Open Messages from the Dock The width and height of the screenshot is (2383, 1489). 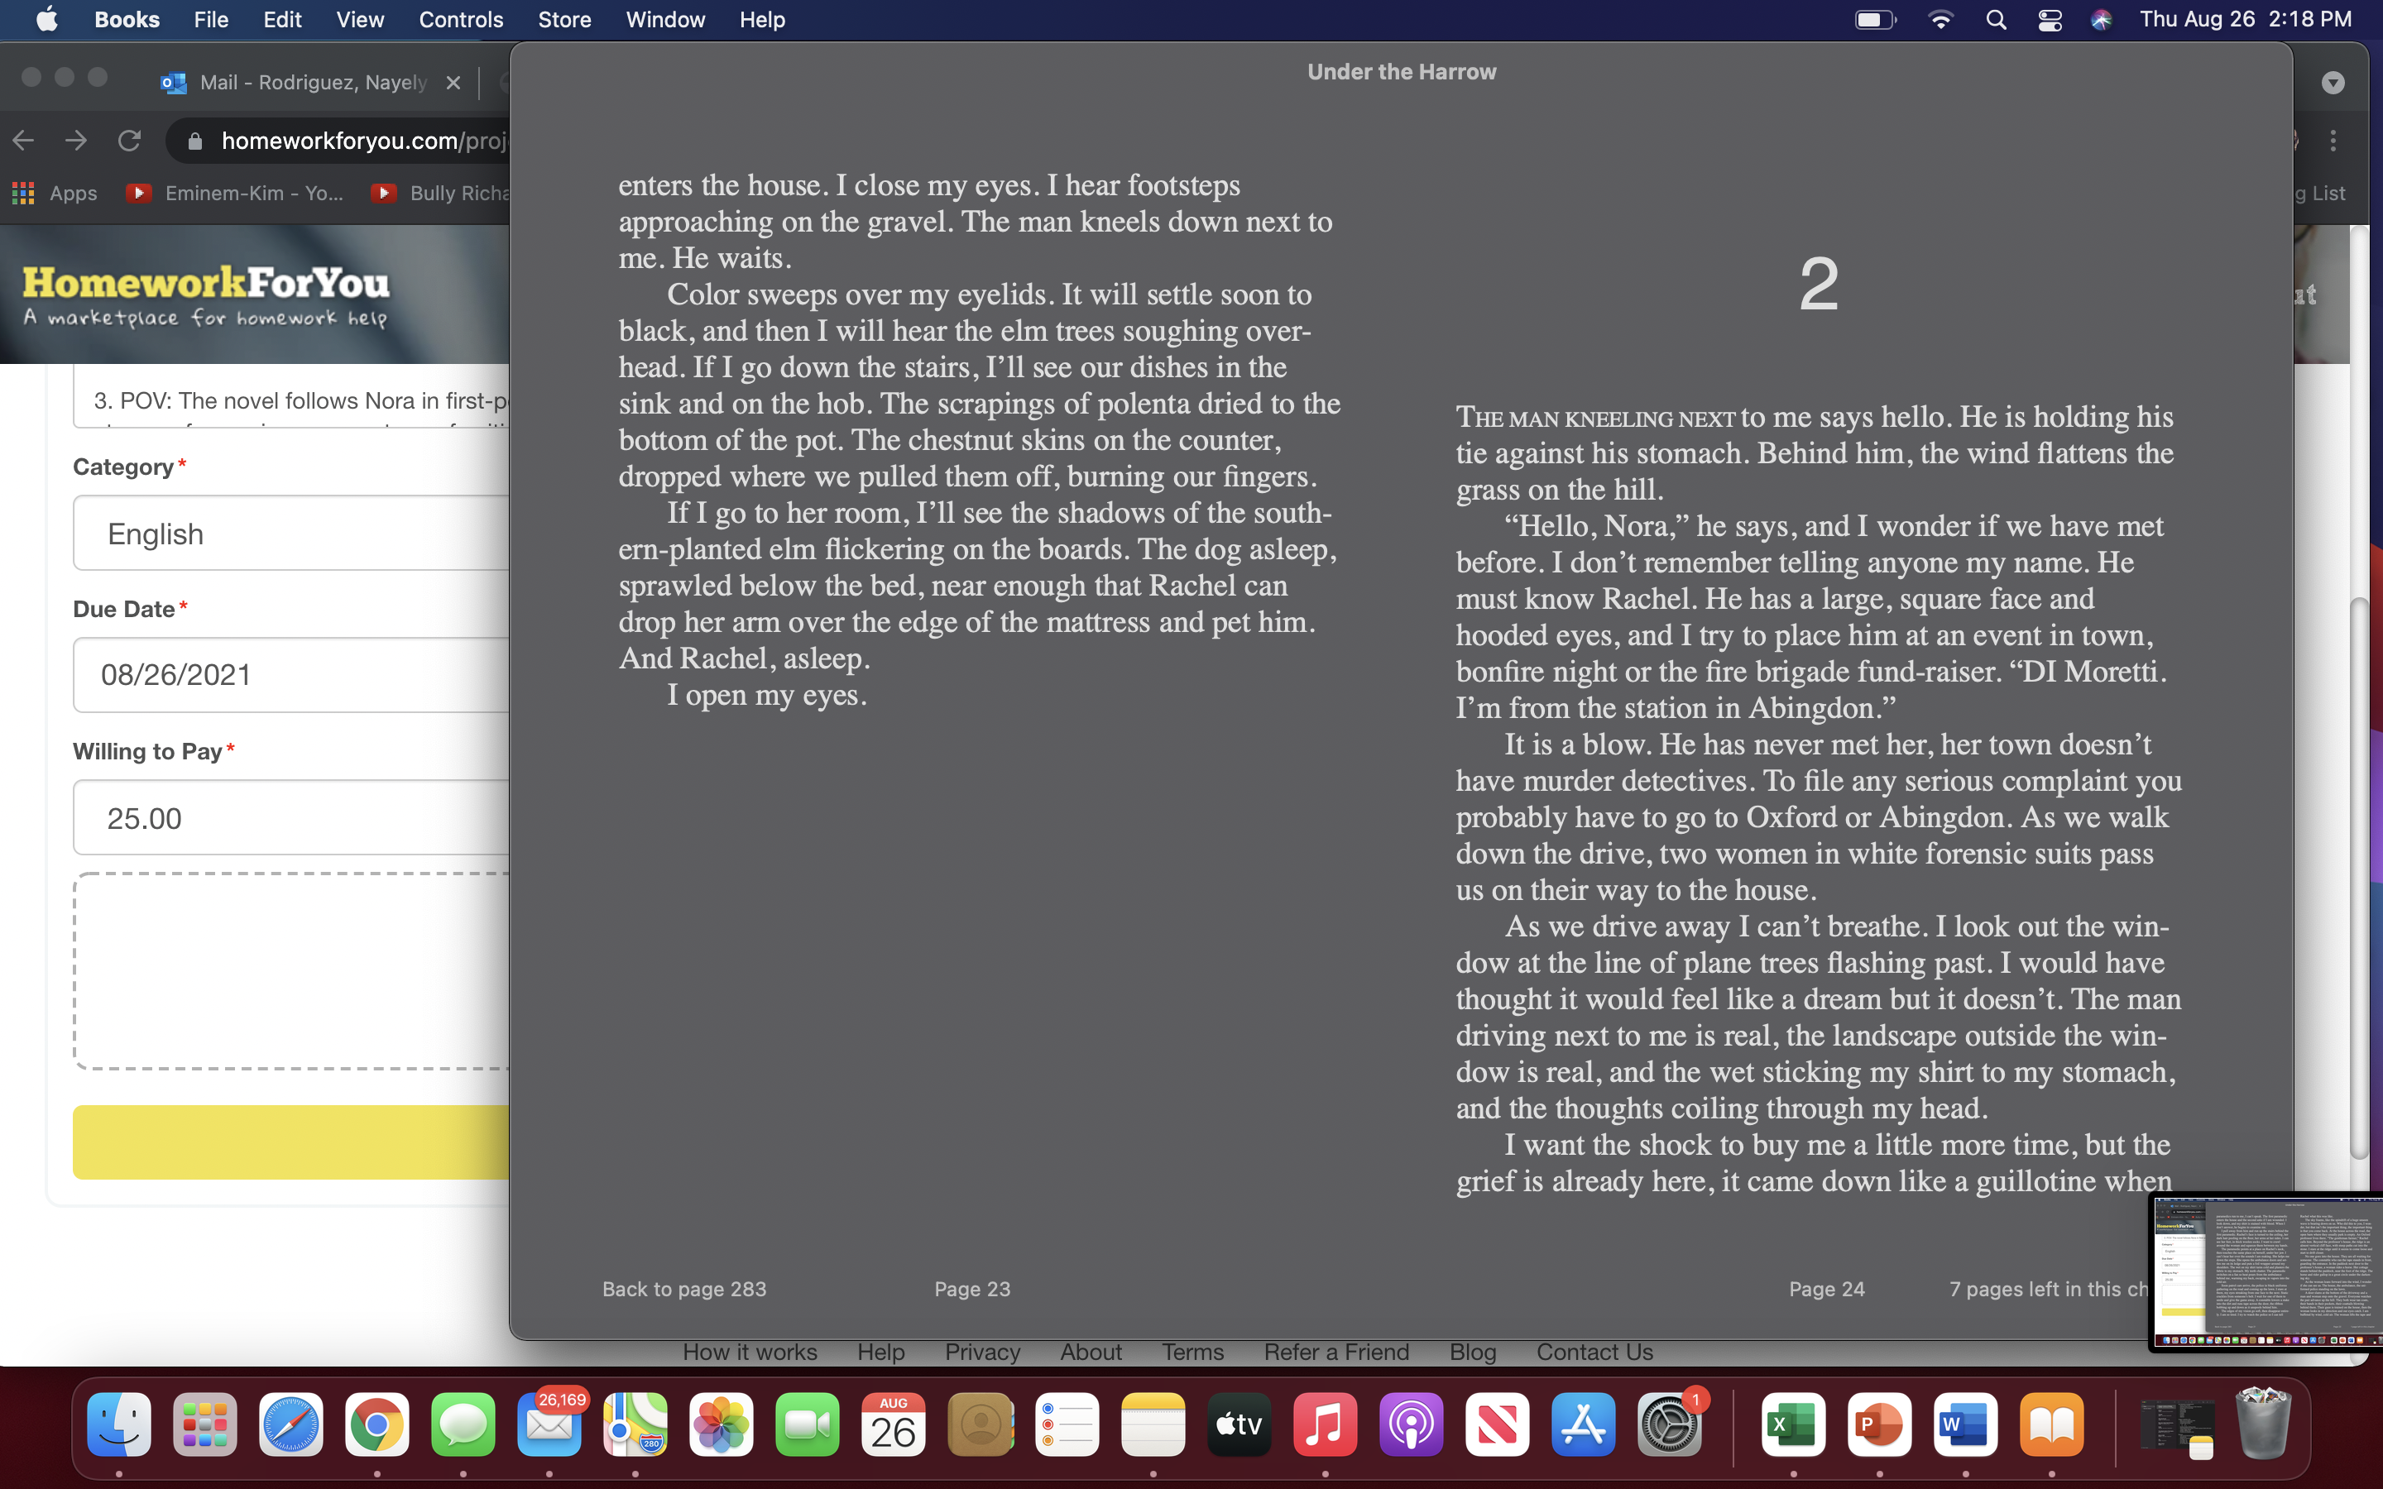463,1425
